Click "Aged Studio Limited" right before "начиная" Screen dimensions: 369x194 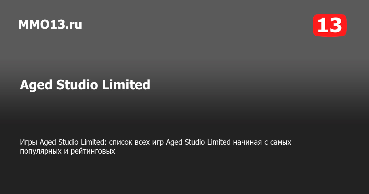198,142
